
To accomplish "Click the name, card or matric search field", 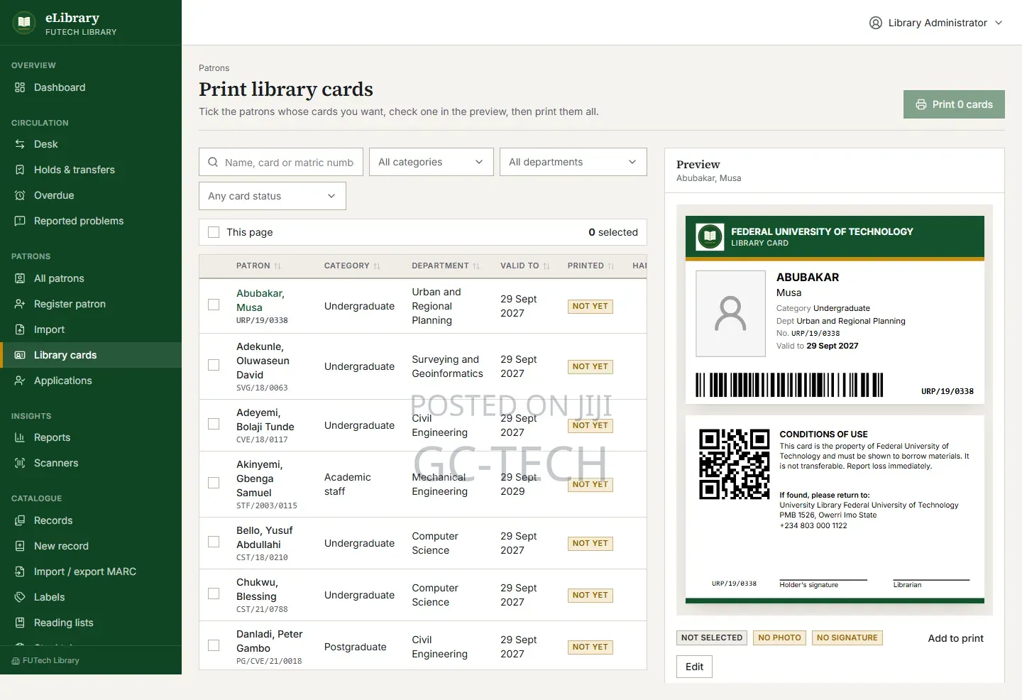I will tap(281, 162).
